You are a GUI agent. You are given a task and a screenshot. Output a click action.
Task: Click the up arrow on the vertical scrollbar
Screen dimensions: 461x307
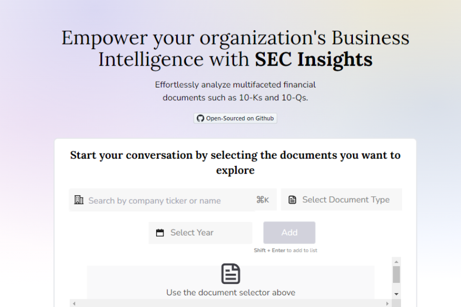396,261
